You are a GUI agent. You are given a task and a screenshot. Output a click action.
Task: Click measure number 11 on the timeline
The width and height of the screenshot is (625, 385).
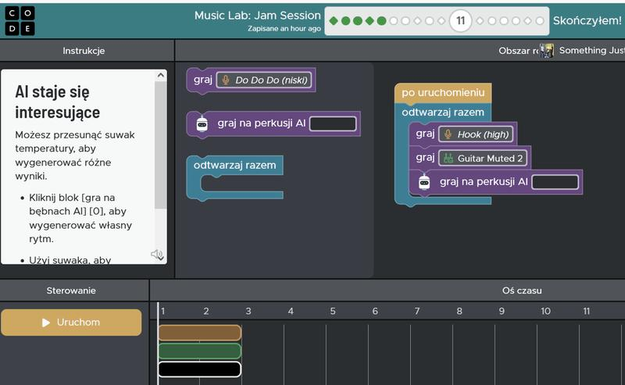click(587, 311)
